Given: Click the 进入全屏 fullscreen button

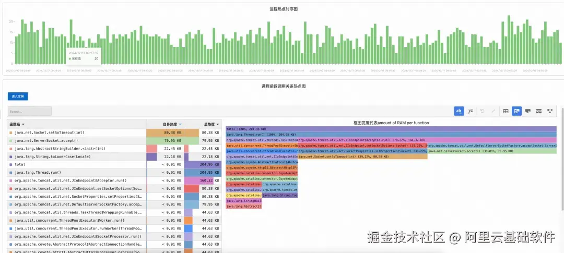Looking at the screenshot, I should (x=18, y=97).
